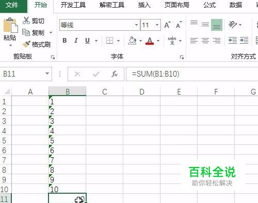Click the formula bar showing =SUM(B1:B10)

pyautogui.click(x=192, y=74)
